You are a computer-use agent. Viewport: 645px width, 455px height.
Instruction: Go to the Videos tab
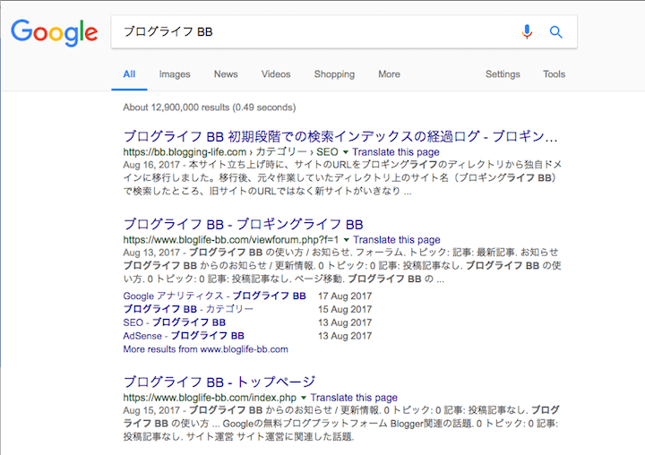click(x=276, y=74)
